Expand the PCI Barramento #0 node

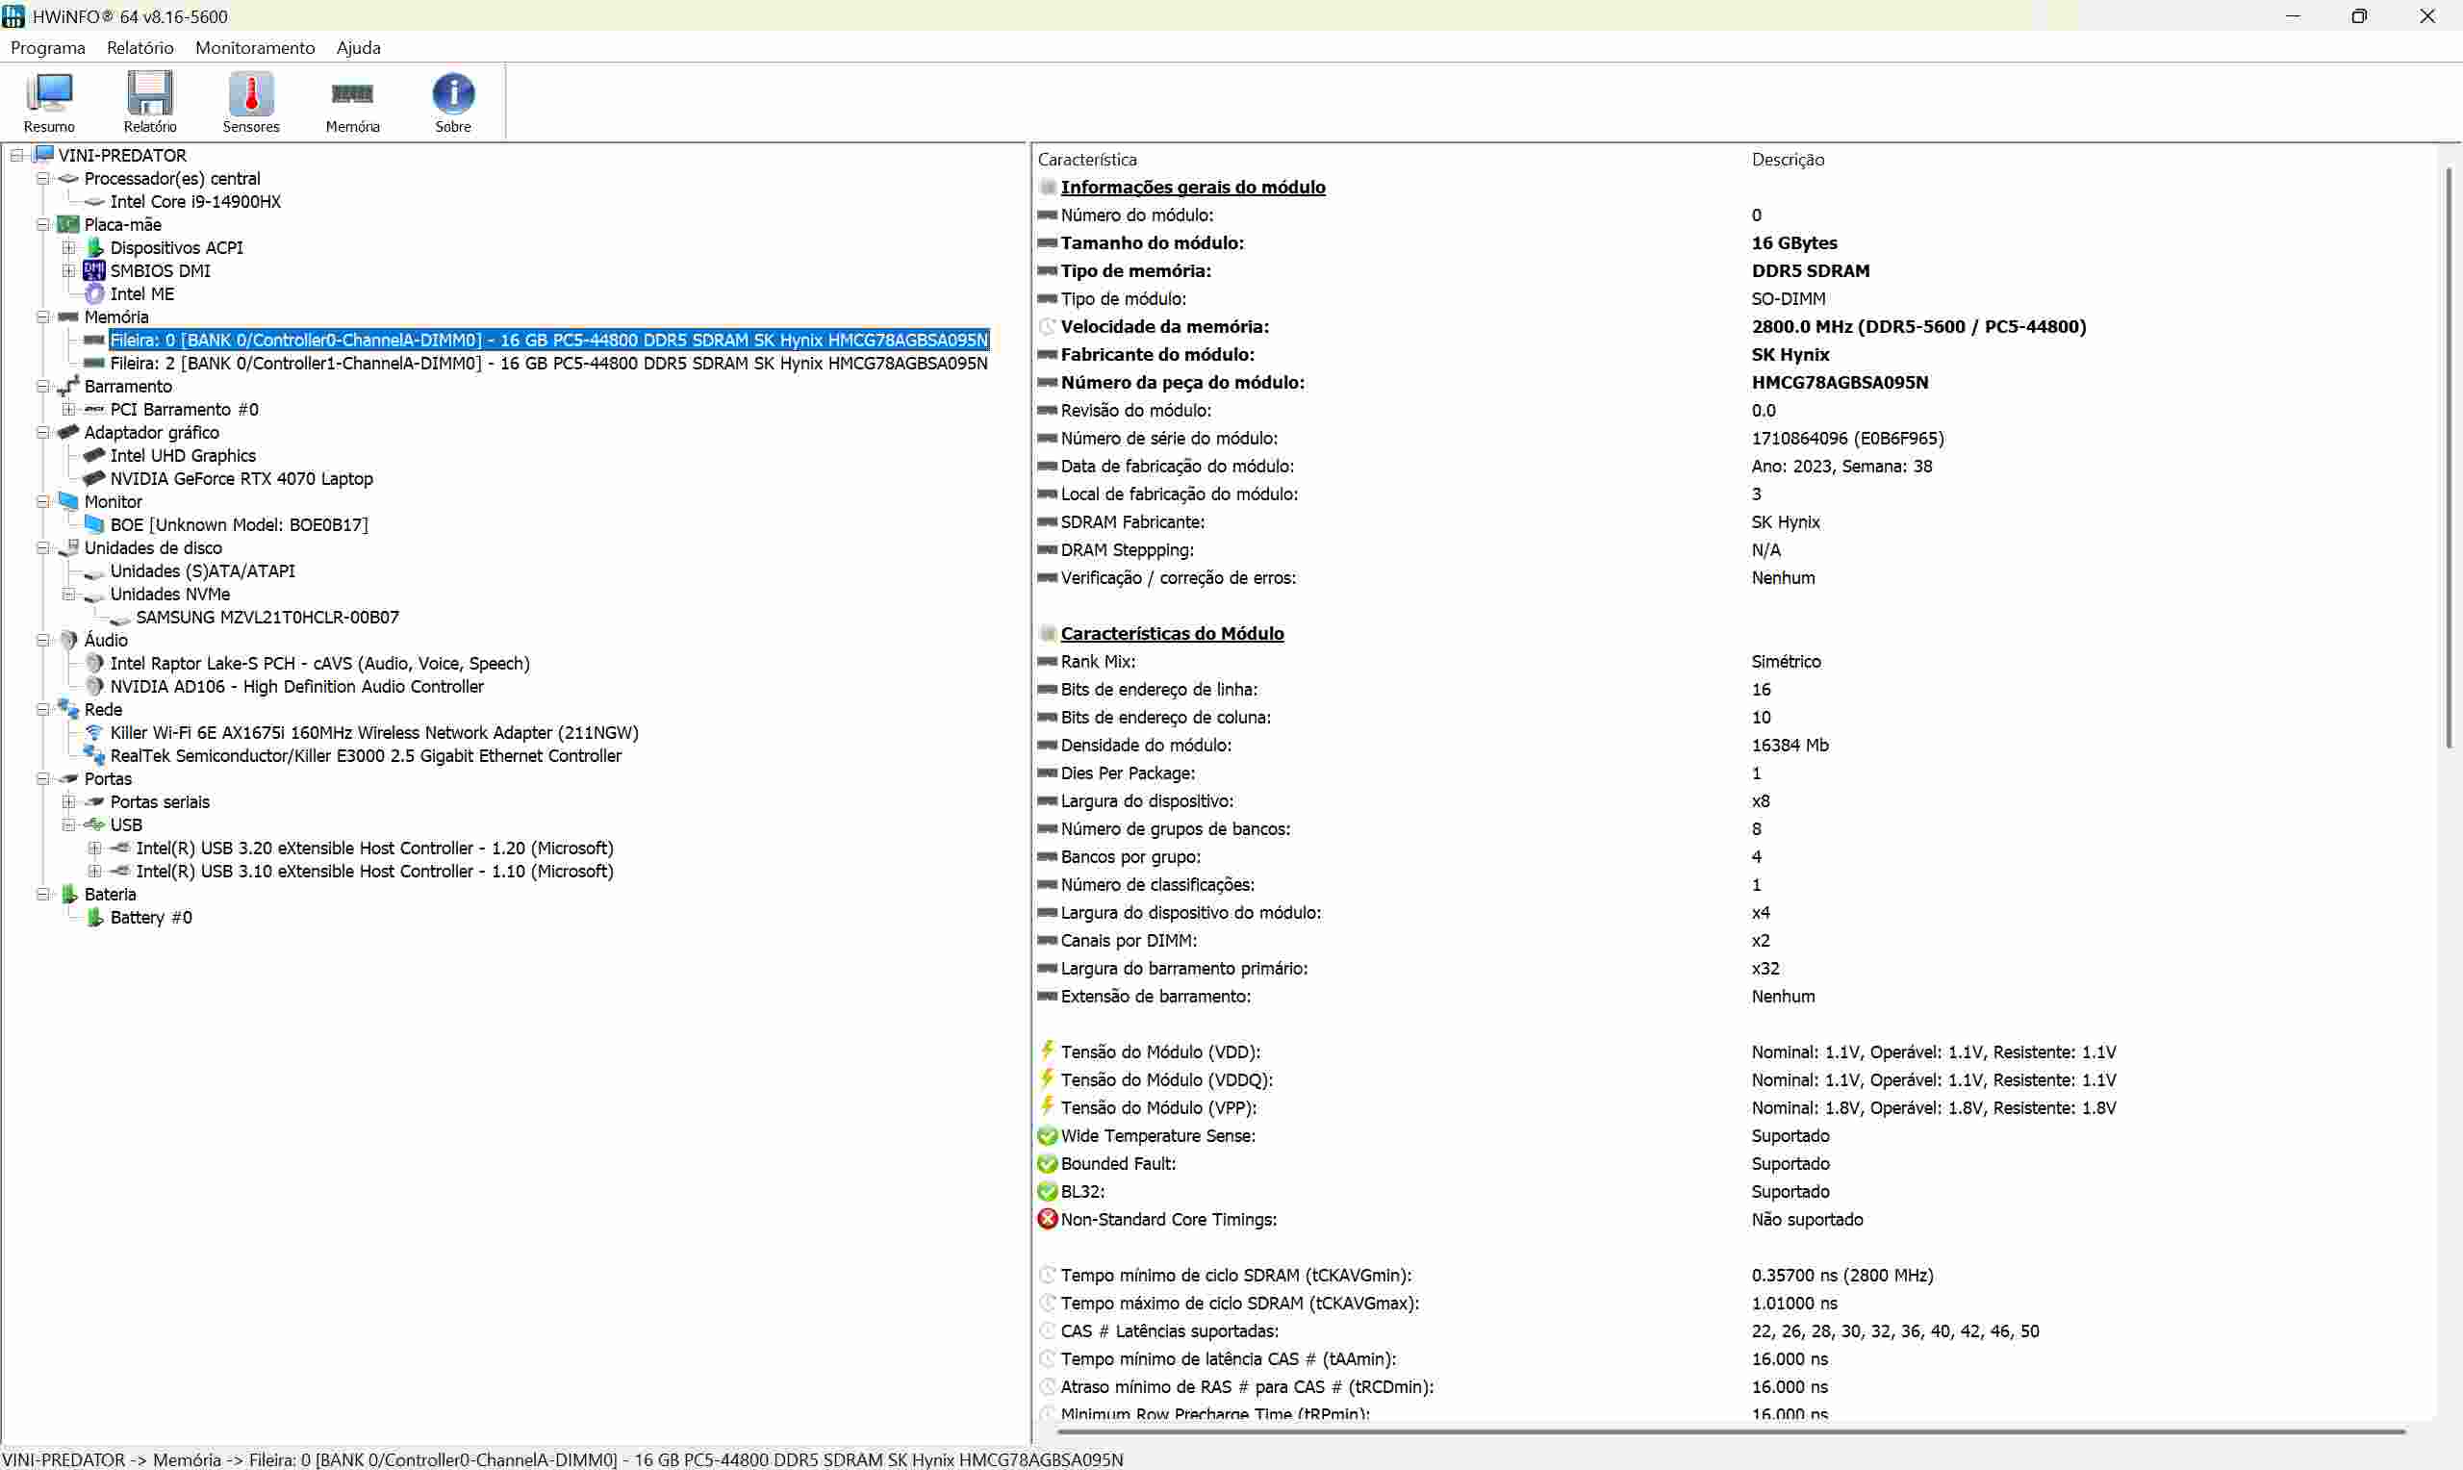[68, 409]
